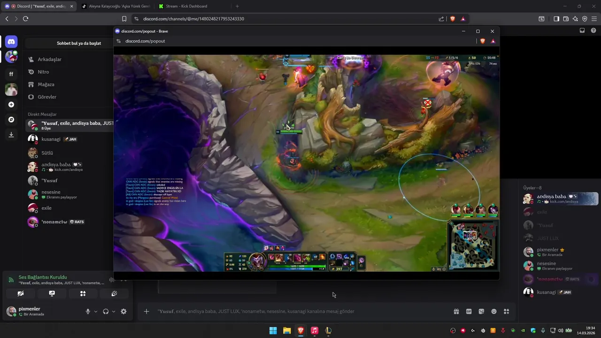The image size is (601, 338).
Task: Open Windows Start menu
Action: pos(273,330)
